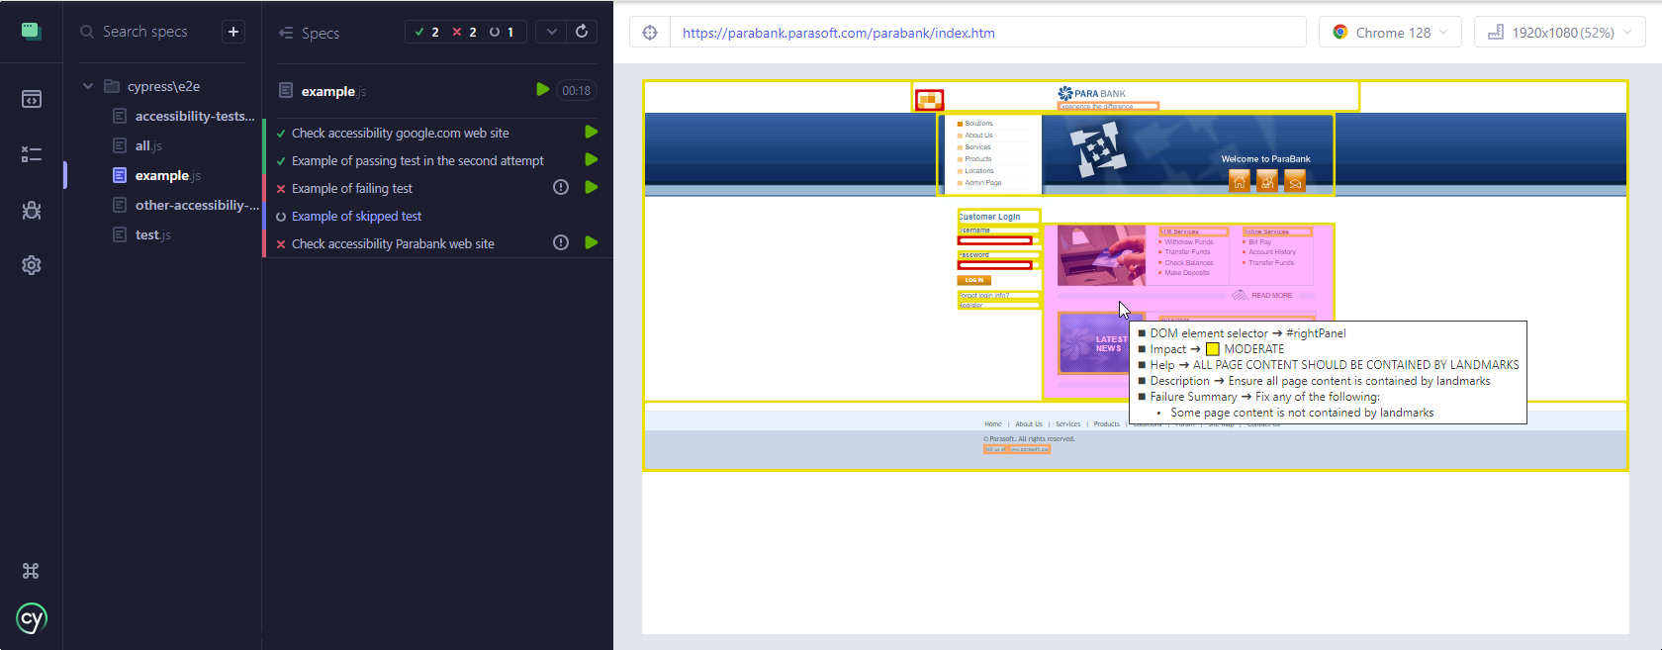Image resolution: width=1662 pixels, height=650 pixels.
Task: Open the Runs page from the sidebar
Action: click(x=32, y=154)
